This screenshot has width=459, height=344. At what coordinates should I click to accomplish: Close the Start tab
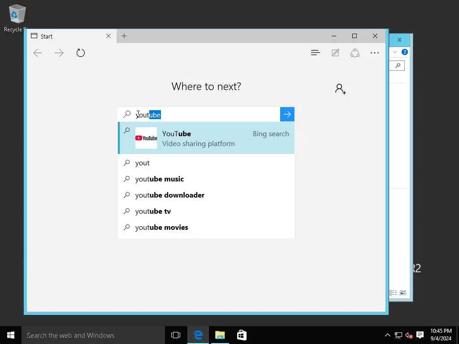108,36
